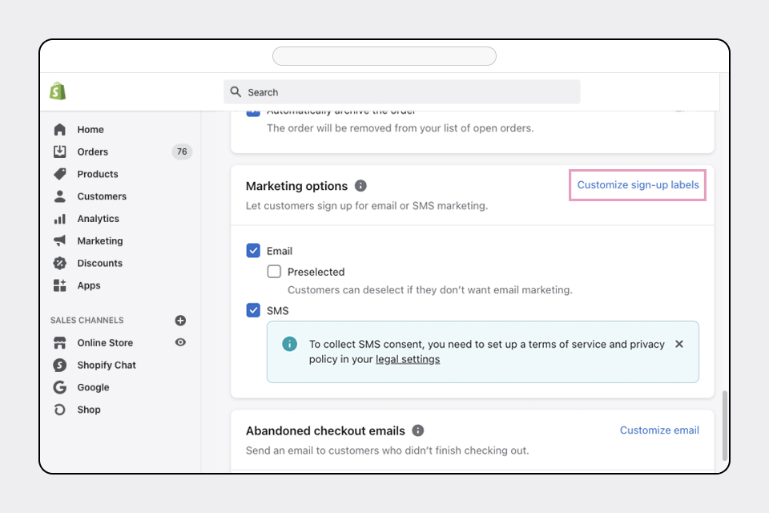The width and height of the screenshot is (769, 513).
Task: Click the page vertical scrollbar
Action: [725, 426]
